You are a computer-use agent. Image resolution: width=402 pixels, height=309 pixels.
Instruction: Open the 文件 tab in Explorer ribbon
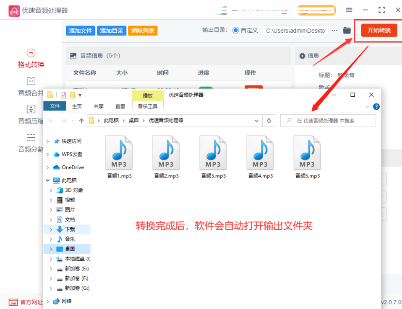55,106
